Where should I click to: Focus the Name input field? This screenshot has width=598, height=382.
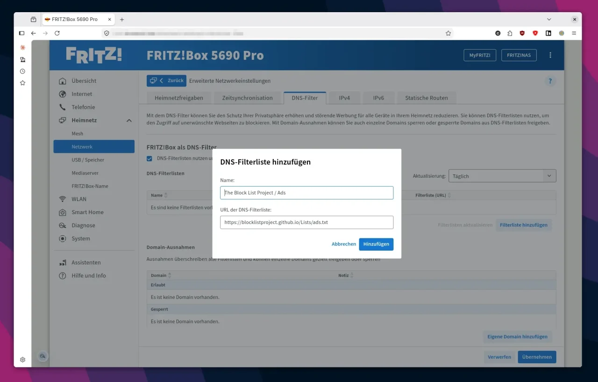[306, 193]
